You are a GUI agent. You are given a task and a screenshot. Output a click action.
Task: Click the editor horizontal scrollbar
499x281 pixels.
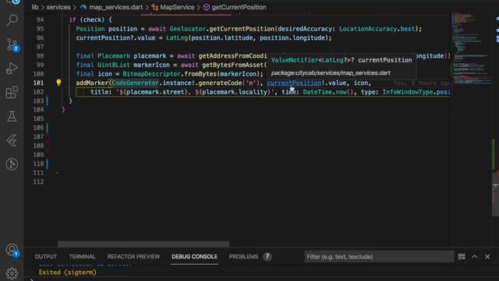[x=143, y=244]
